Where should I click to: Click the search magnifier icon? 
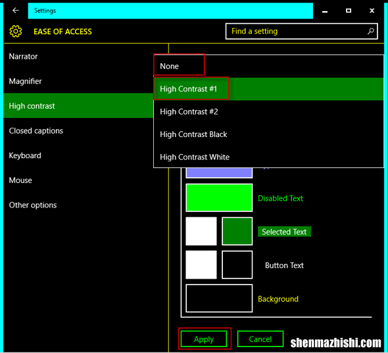tap(370, 31)
